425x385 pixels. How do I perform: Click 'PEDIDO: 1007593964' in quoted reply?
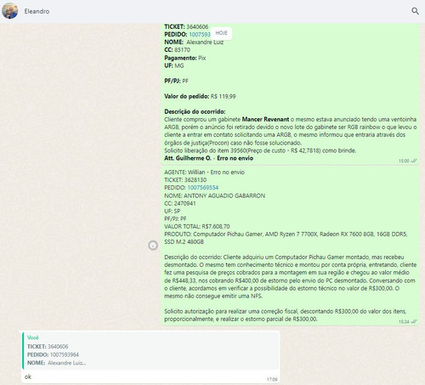pos(53,354)
